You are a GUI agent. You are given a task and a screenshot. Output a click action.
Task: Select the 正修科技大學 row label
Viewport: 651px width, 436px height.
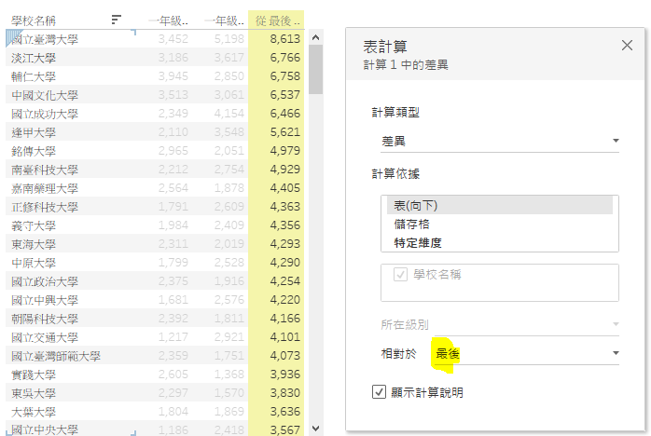click(x=45, y=207)
